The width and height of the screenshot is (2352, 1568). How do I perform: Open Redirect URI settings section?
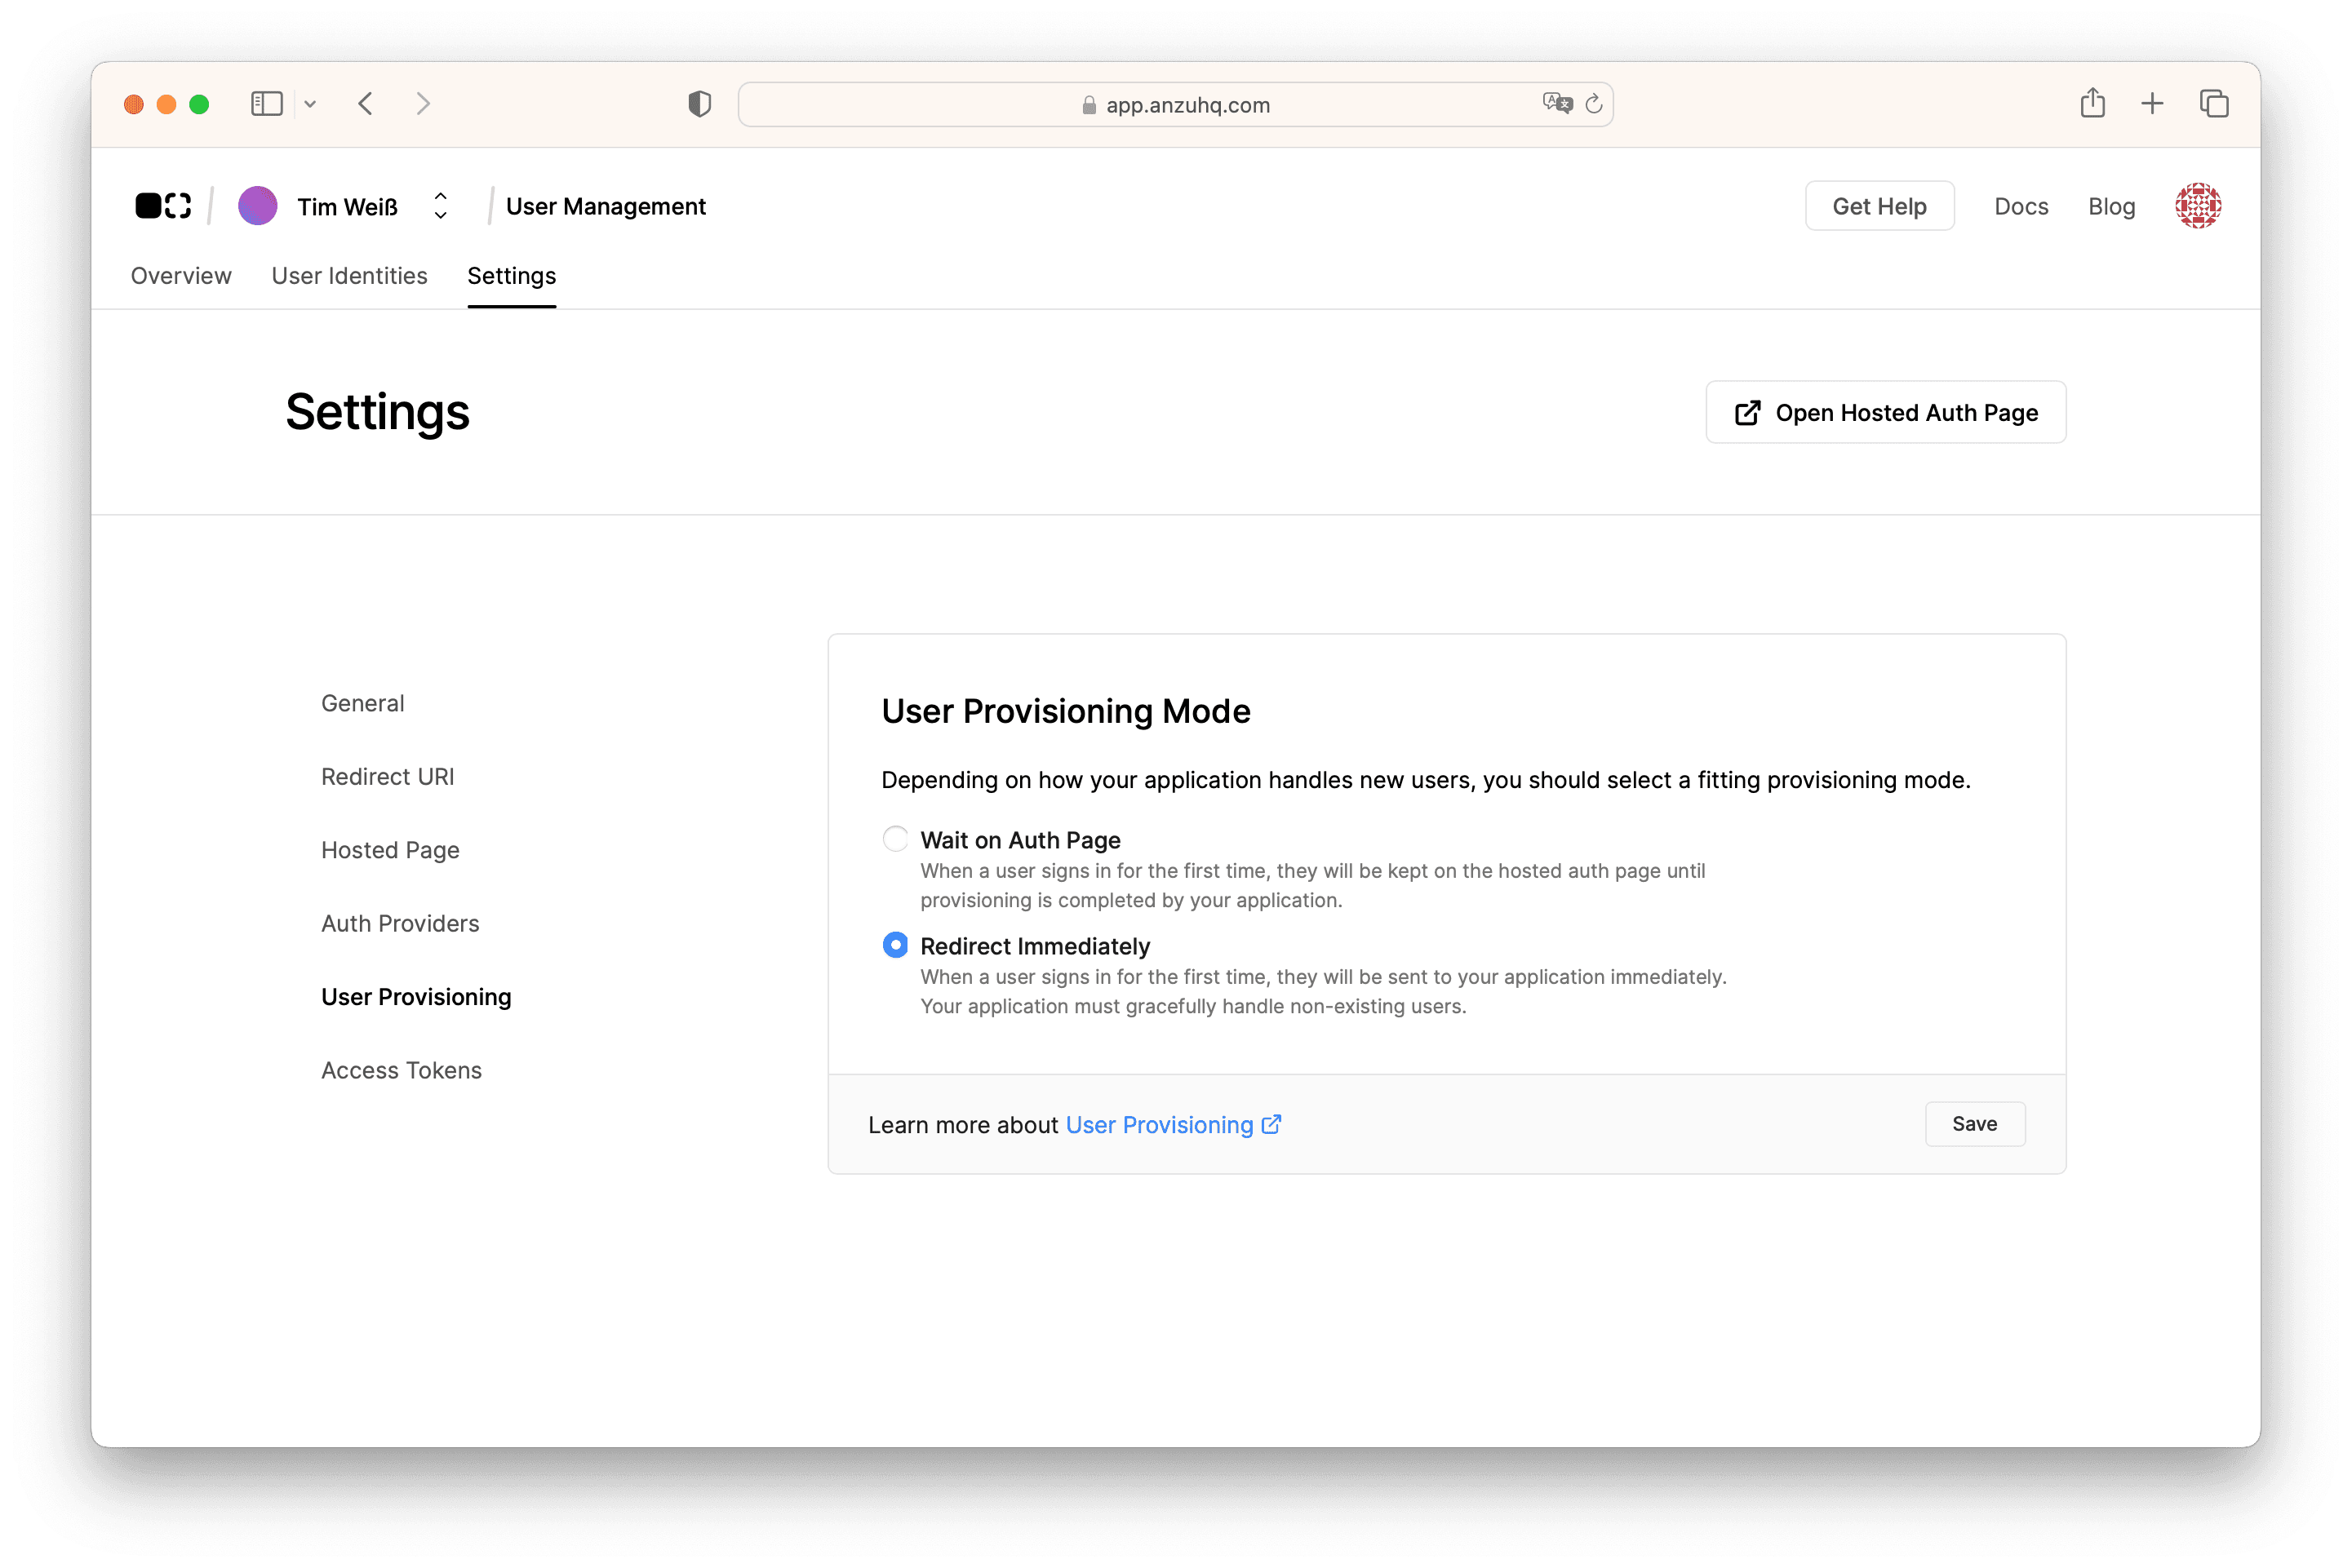pyautogui.click(x=387, y=777)
